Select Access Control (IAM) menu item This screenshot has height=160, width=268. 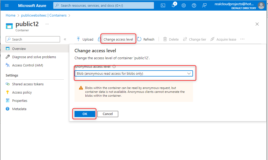(27, 65)
